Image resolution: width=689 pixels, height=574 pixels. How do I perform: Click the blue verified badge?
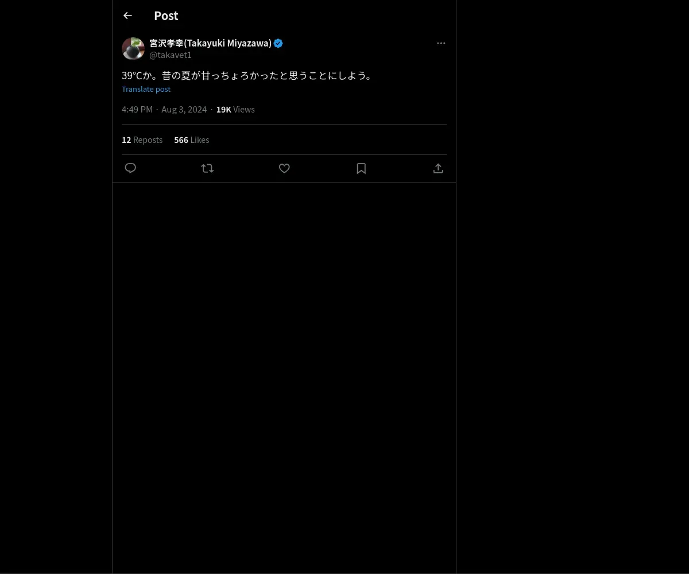click(x=278, y=43)
